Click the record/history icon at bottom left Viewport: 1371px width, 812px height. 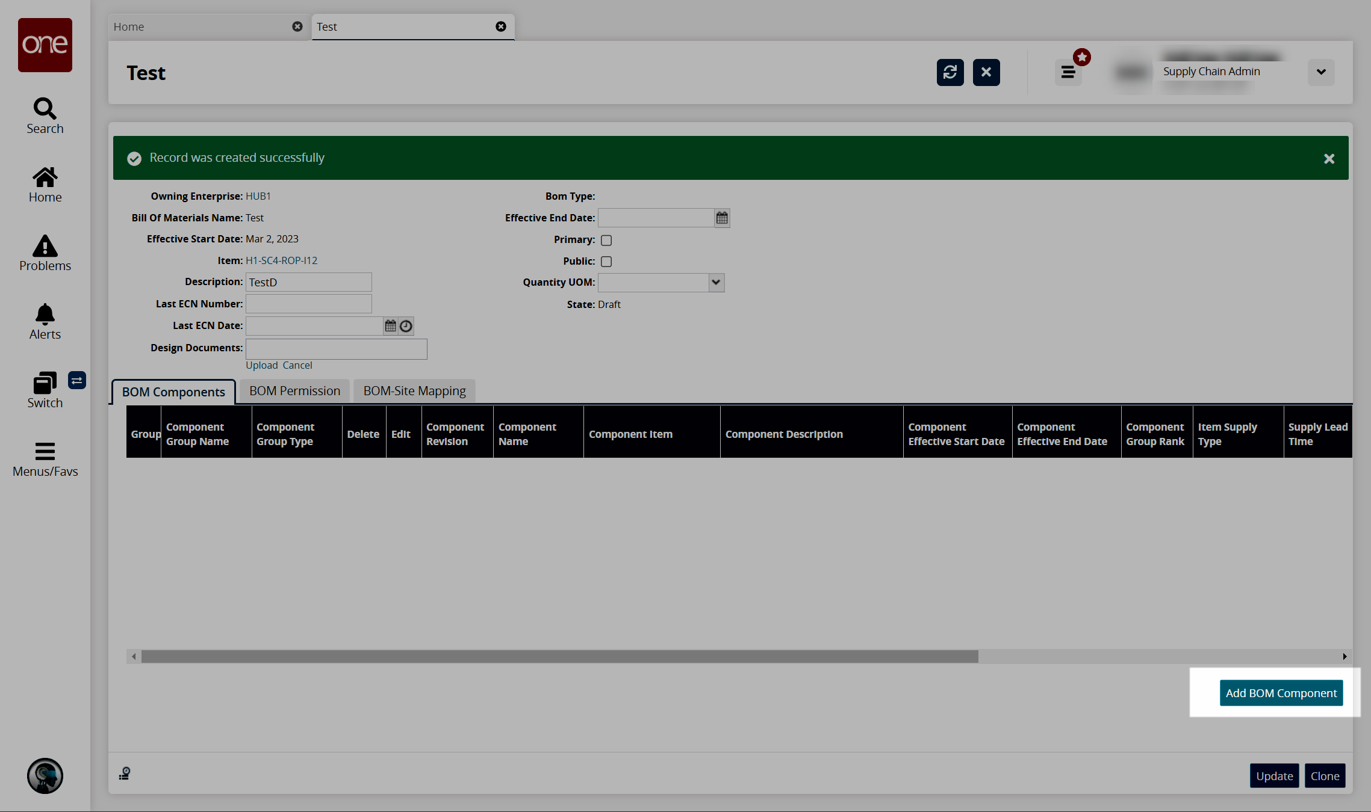click(124, 772)
